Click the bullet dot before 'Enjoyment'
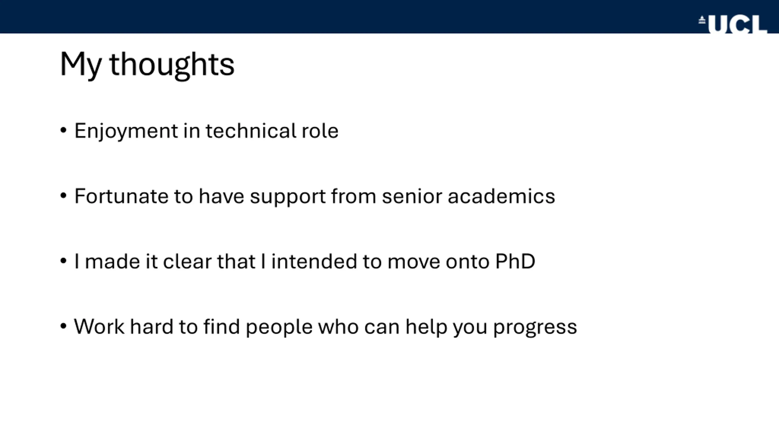Screen dimensions: 779x438 63,130
